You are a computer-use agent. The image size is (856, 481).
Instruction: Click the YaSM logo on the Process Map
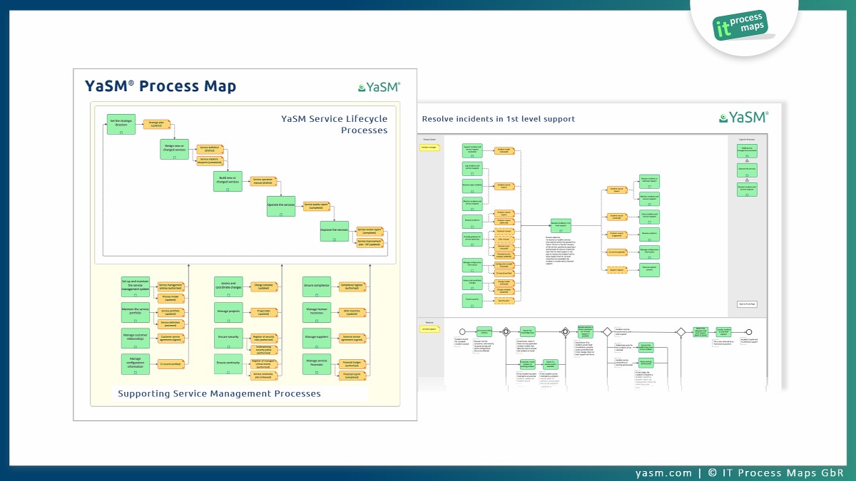(x=379, y=88)
